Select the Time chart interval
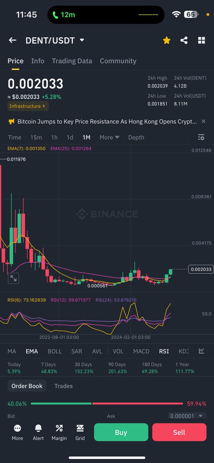This screenshot has height=463, width=214. click(x=15, y=137)
